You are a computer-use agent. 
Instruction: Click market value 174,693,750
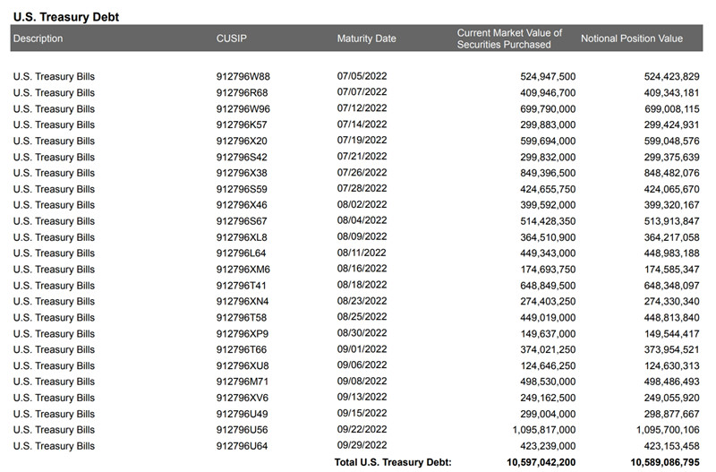548,270
